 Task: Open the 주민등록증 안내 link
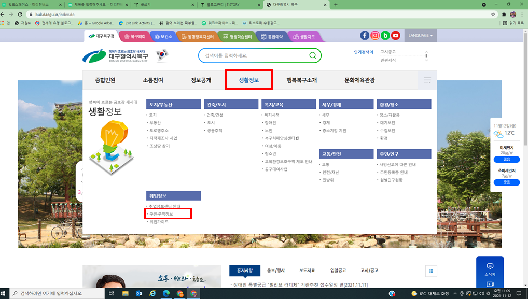pos(394,172)
